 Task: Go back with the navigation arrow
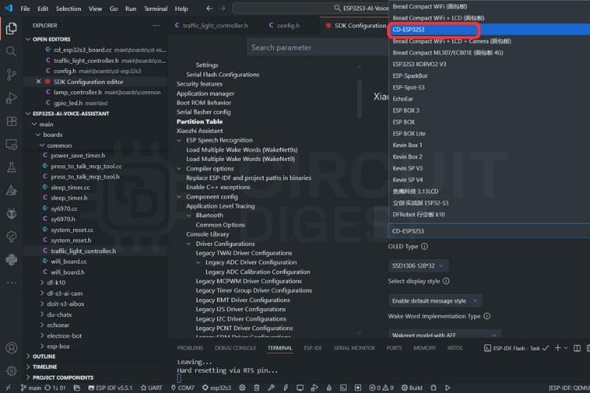(x=209, y=9)
